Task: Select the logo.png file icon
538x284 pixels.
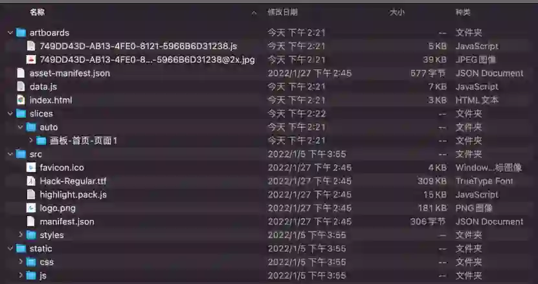Action: pyautogui.click(x=31, y=208)
